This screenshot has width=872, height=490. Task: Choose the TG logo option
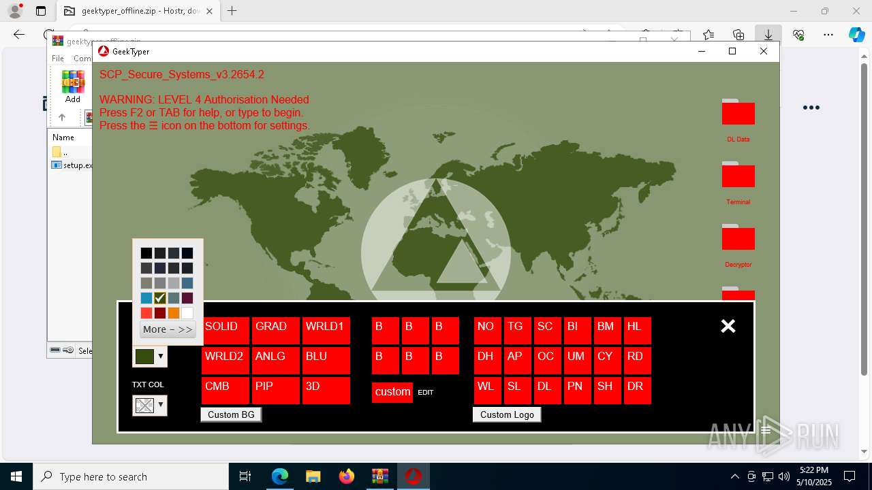click(x=518, y=330)
